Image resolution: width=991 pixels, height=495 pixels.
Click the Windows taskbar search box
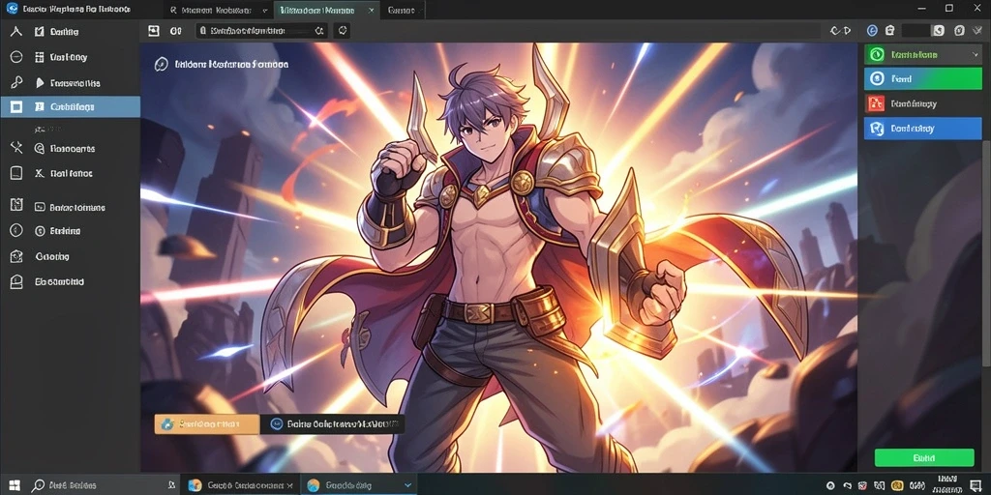[103, 485]
